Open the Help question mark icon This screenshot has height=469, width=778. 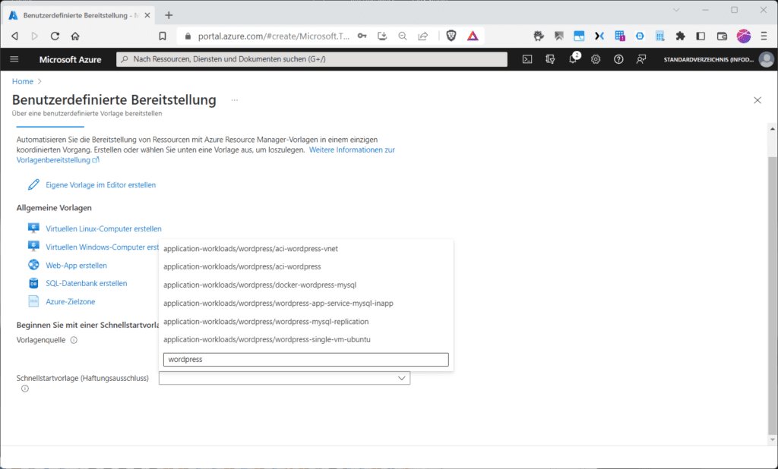pos(618,59)
